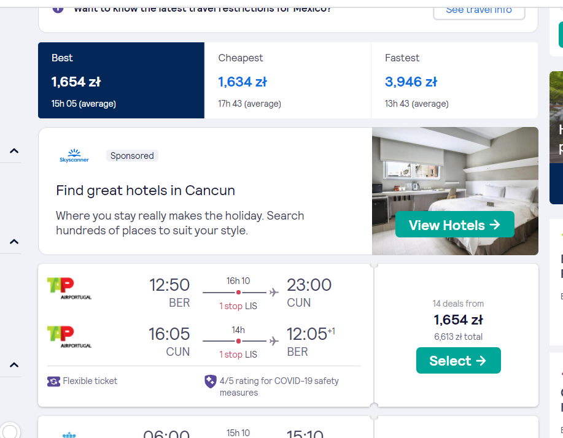The height and width of the screenshot is (438, 563).
Task: Click the 1 stop LIS label on return flight
Action: pos(238,355)
